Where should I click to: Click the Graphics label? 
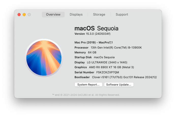pyautogui.click(x=81, y=67)
